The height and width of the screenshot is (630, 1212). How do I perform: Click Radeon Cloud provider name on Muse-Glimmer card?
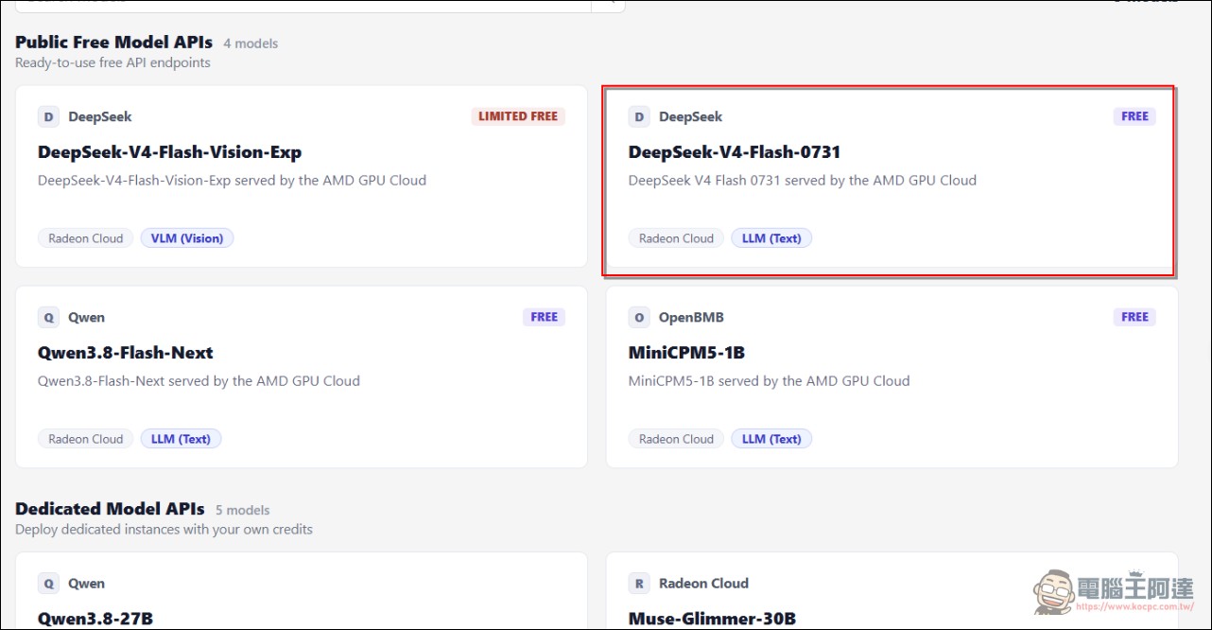(x=703, y=584)
